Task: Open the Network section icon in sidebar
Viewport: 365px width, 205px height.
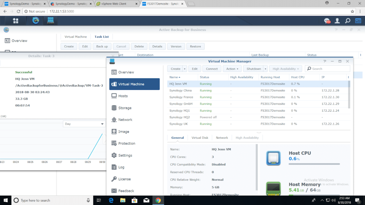Action: coord(114,120)
